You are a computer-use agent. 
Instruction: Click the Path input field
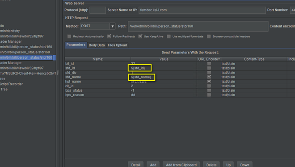point(198,26)
